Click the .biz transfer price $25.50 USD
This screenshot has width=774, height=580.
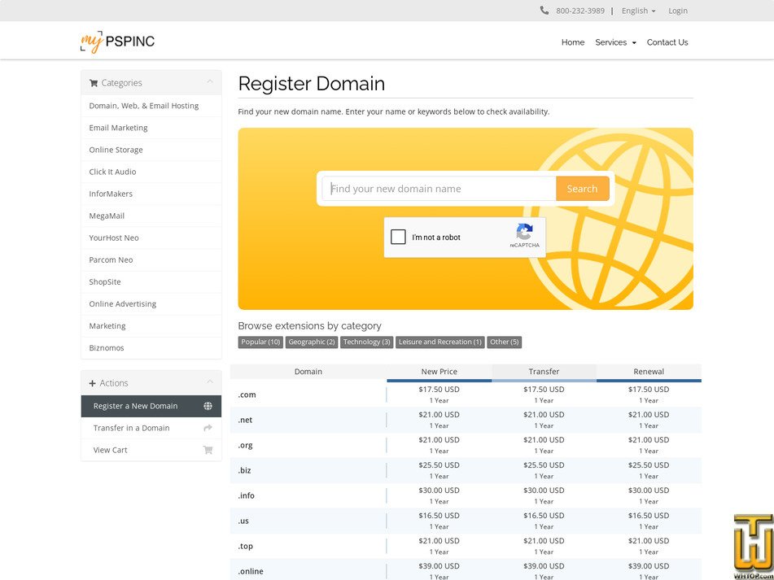544,464
